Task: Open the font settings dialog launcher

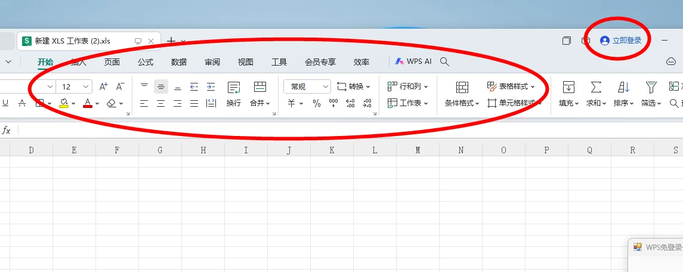Action: [x=128, y=114]
